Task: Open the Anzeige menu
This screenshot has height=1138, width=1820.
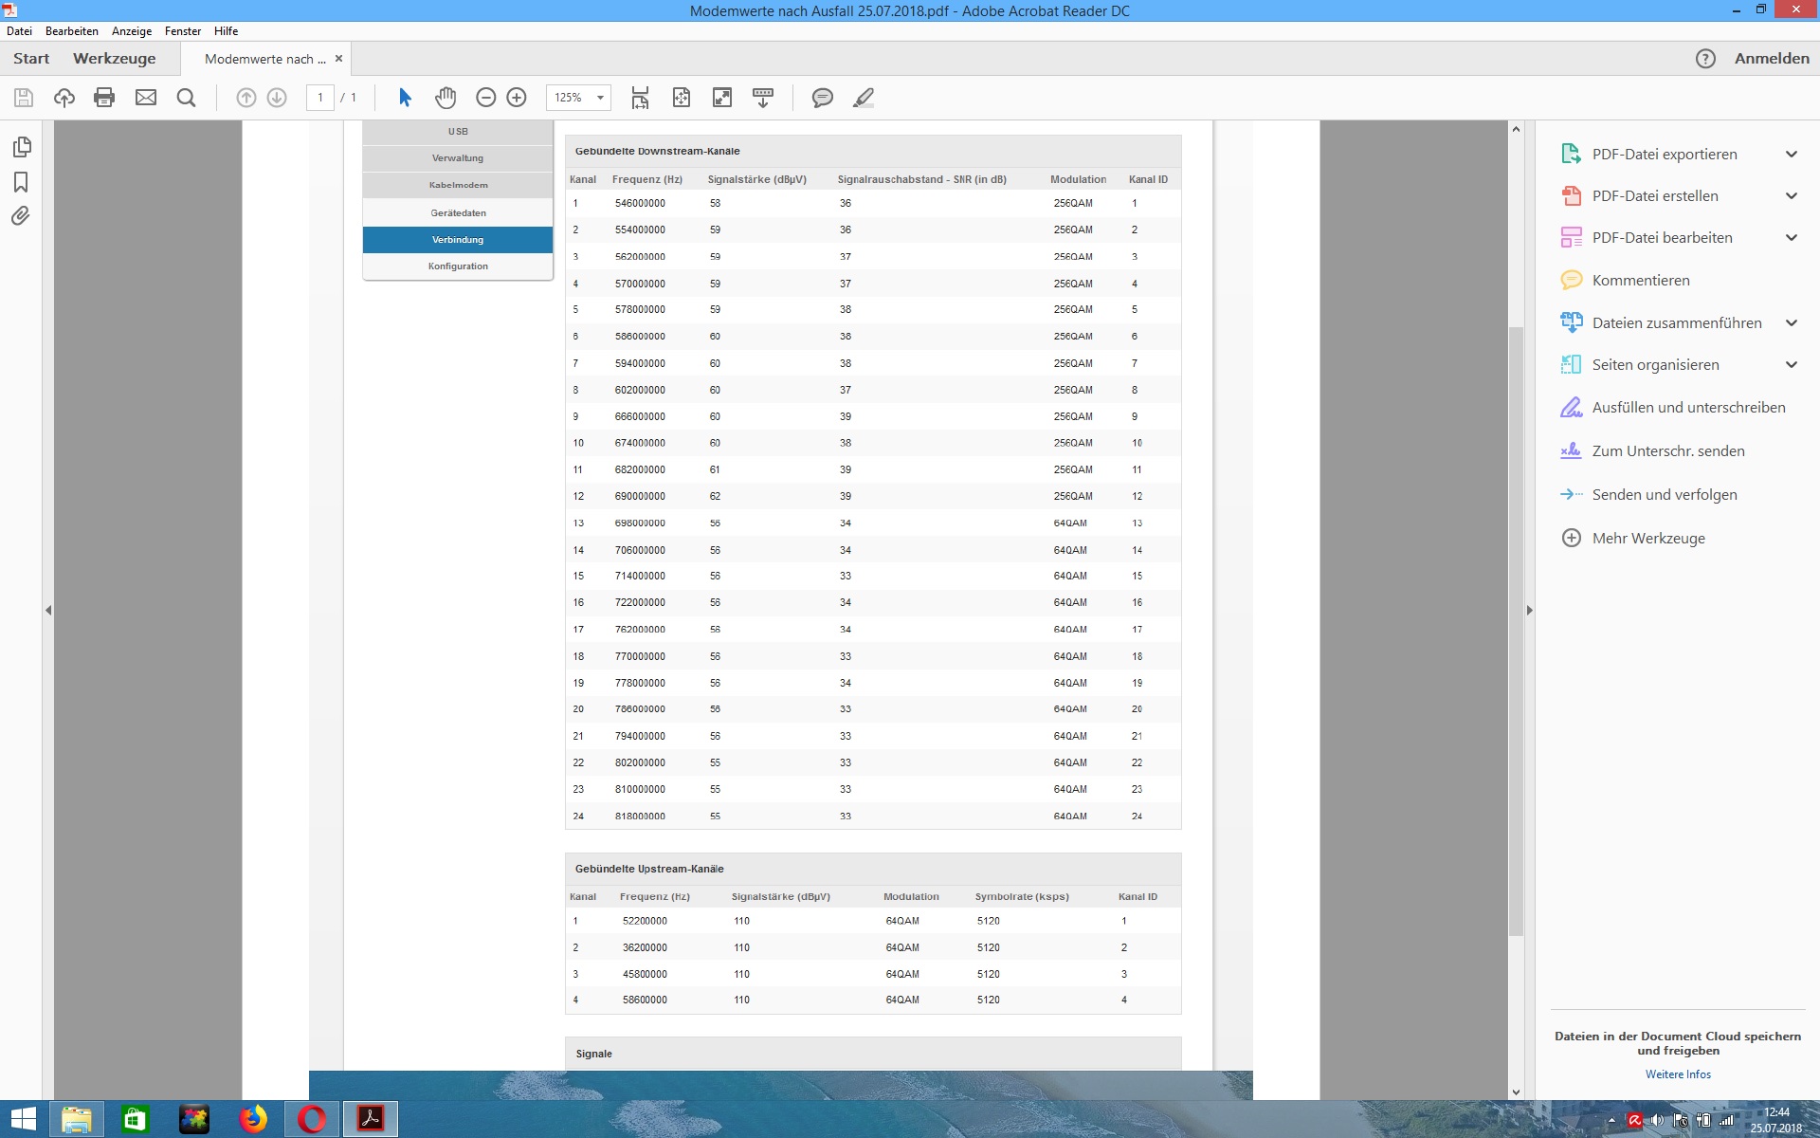Action: click(132, 31)
